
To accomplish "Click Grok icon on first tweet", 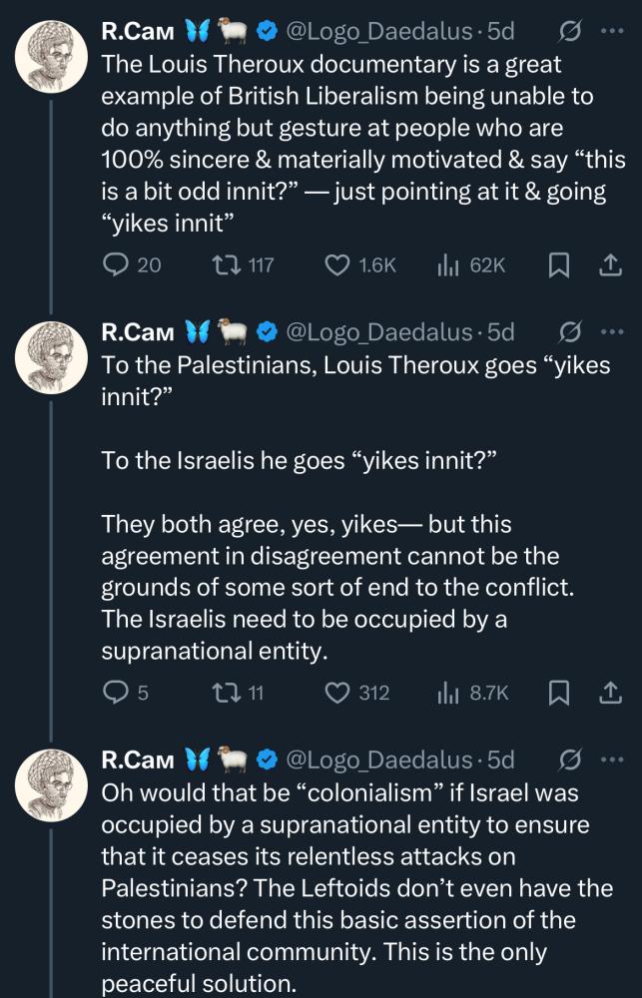I will click(570, 31).
